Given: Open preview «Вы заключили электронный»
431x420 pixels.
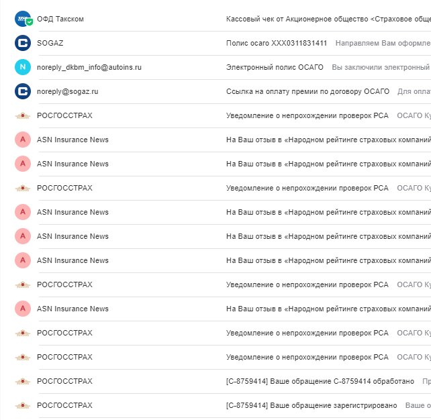Looking at the screenshot, I should [381, 67].
